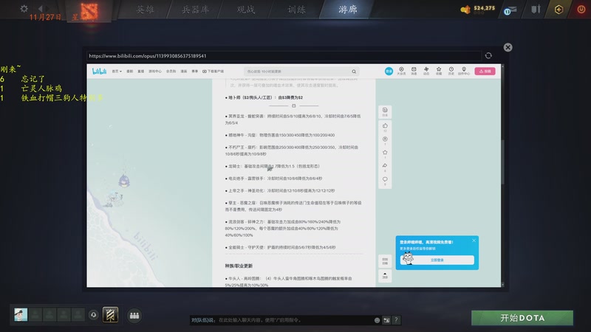
Task: Open 漫画 in bilibili navigation
Action: pyautogui.click(x=183, y=71)
